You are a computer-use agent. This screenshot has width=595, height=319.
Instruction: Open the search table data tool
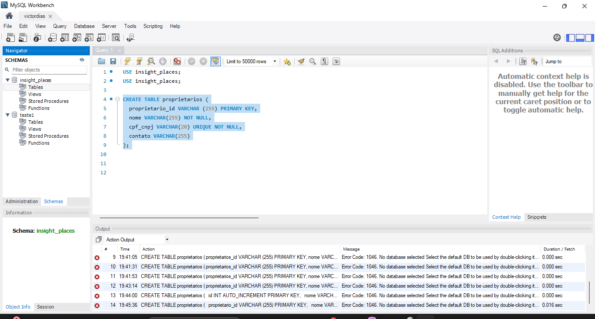[x=116, y=38]
